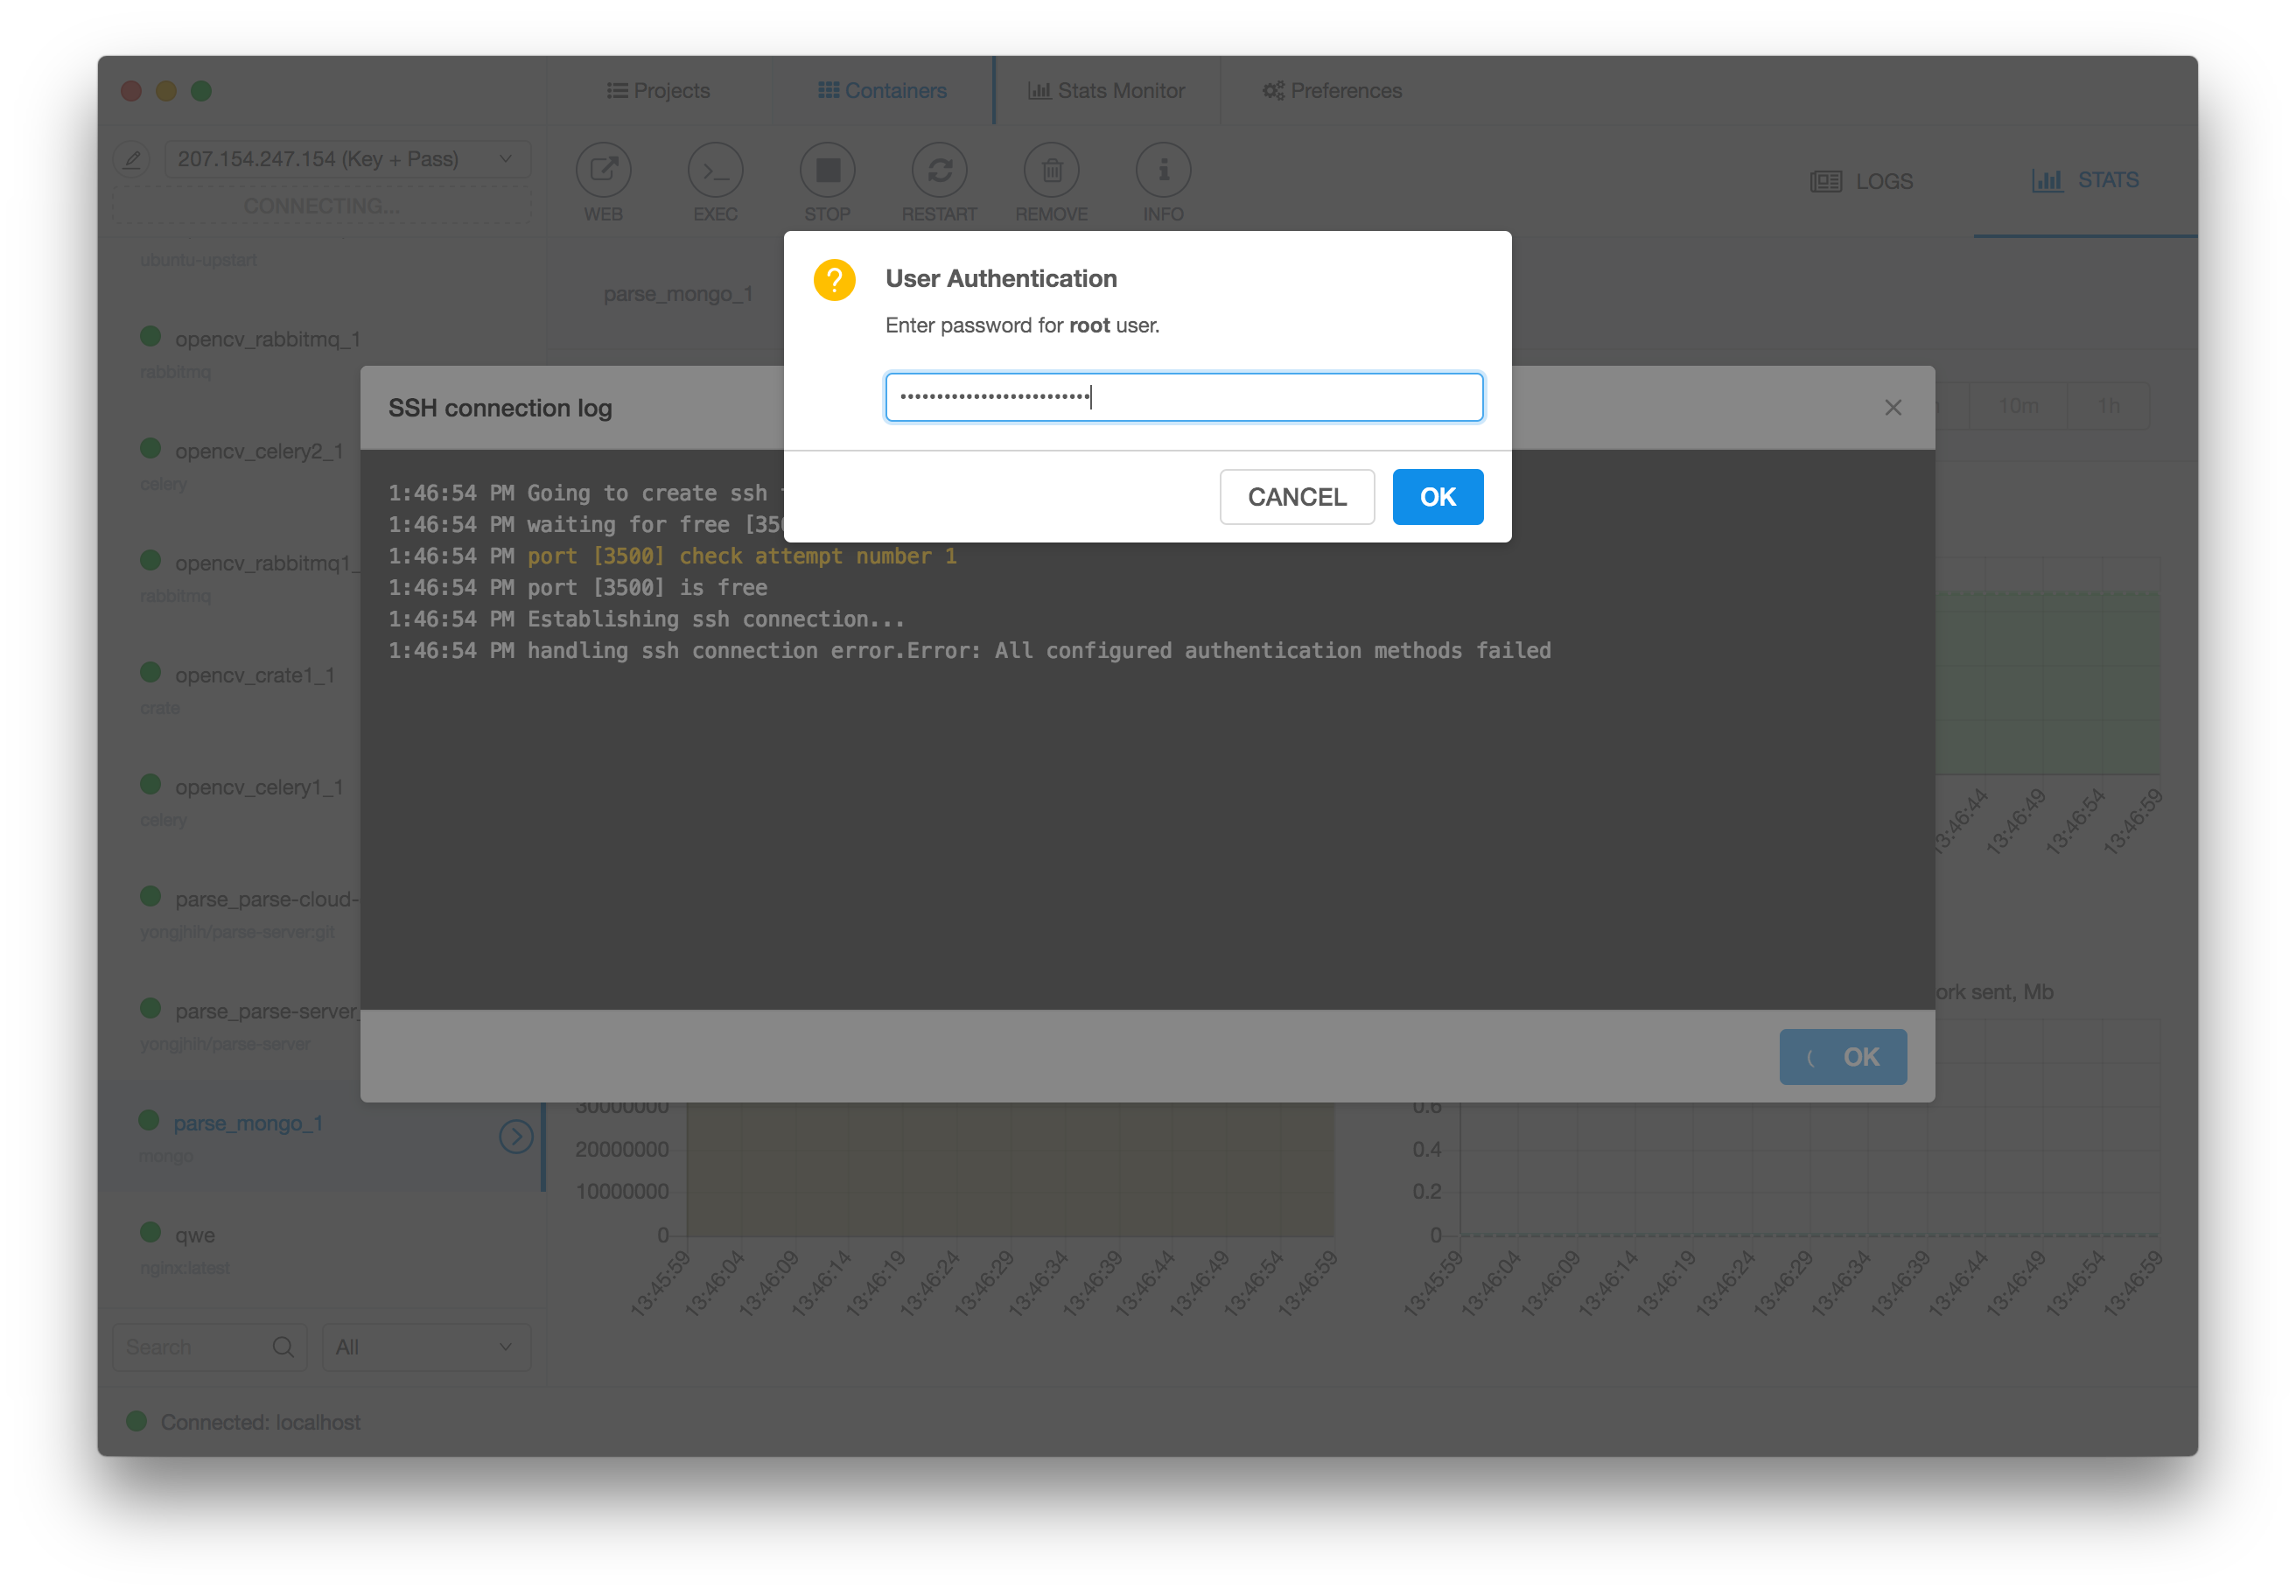
Task: Confirm password with the blue OK button
Action: coord(1437,497)
